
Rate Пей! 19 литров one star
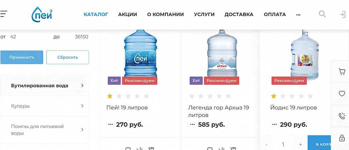point(110,96)
